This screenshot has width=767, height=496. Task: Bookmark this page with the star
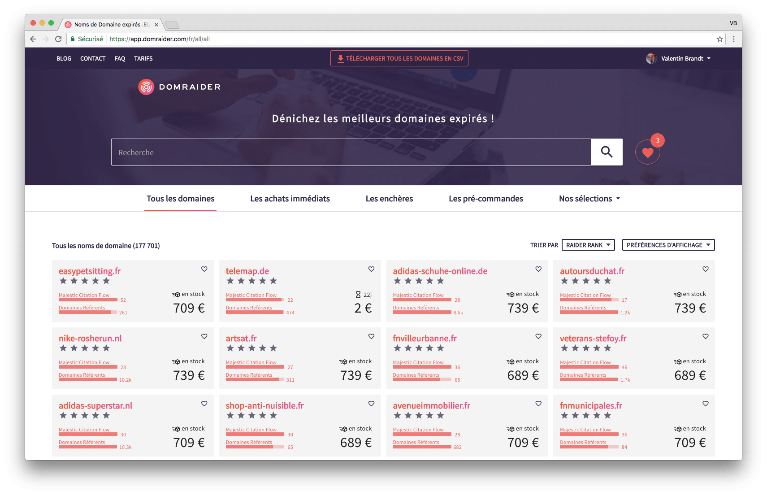click(x=720, y=39)
